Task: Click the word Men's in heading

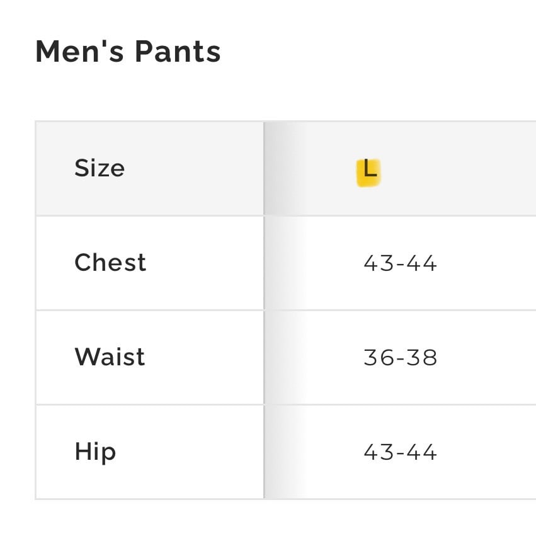Action: [x=79, y=52]
